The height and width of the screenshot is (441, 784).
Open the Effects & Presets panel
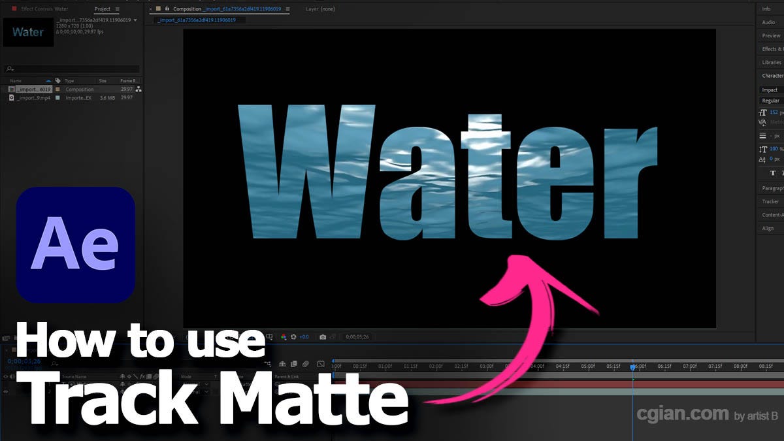[x=771, y=48]
